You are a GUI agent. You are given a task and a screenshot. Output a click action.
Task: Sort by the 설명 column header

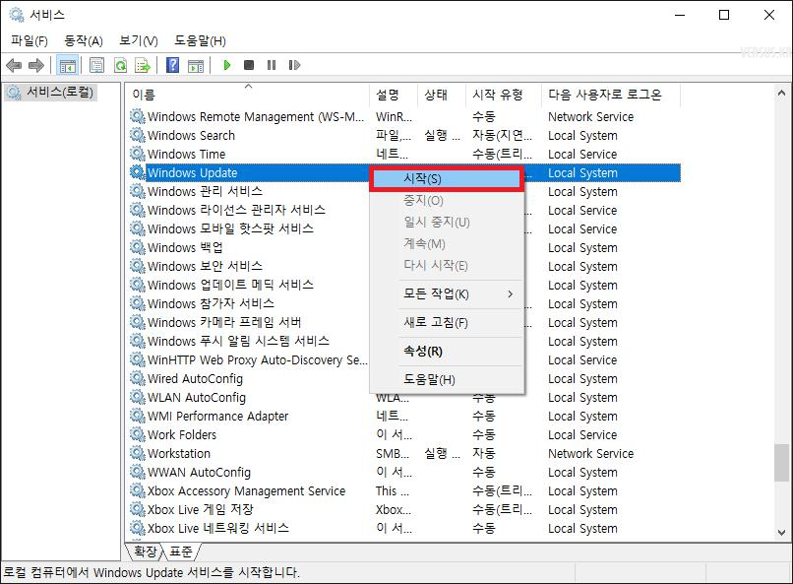tap(394, 95)
